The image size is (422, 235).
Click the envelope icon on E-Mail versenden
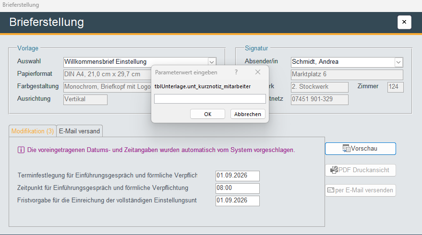(x=331, y=190)
